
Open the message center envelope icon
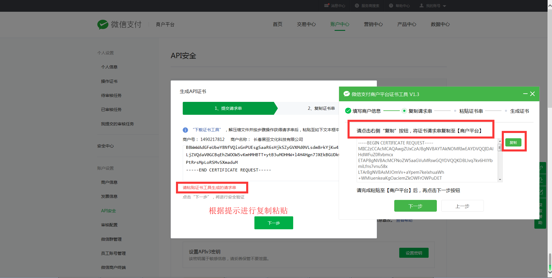[x=327, y=6]
